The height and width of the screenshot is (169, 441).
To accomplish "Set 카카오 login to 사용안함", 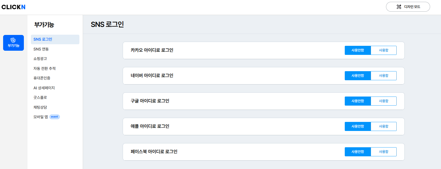I will click(x=358, y=50).
